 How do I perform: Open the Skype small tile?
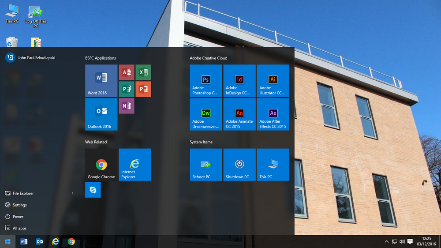pos(93,190)
